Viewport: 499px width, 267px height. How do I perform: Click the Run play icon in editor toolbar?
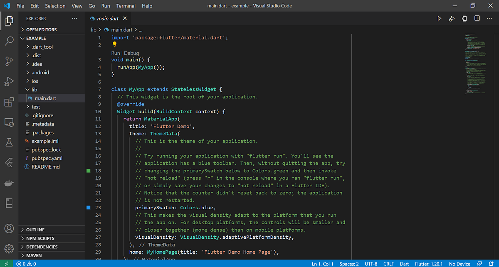[440, 18]
